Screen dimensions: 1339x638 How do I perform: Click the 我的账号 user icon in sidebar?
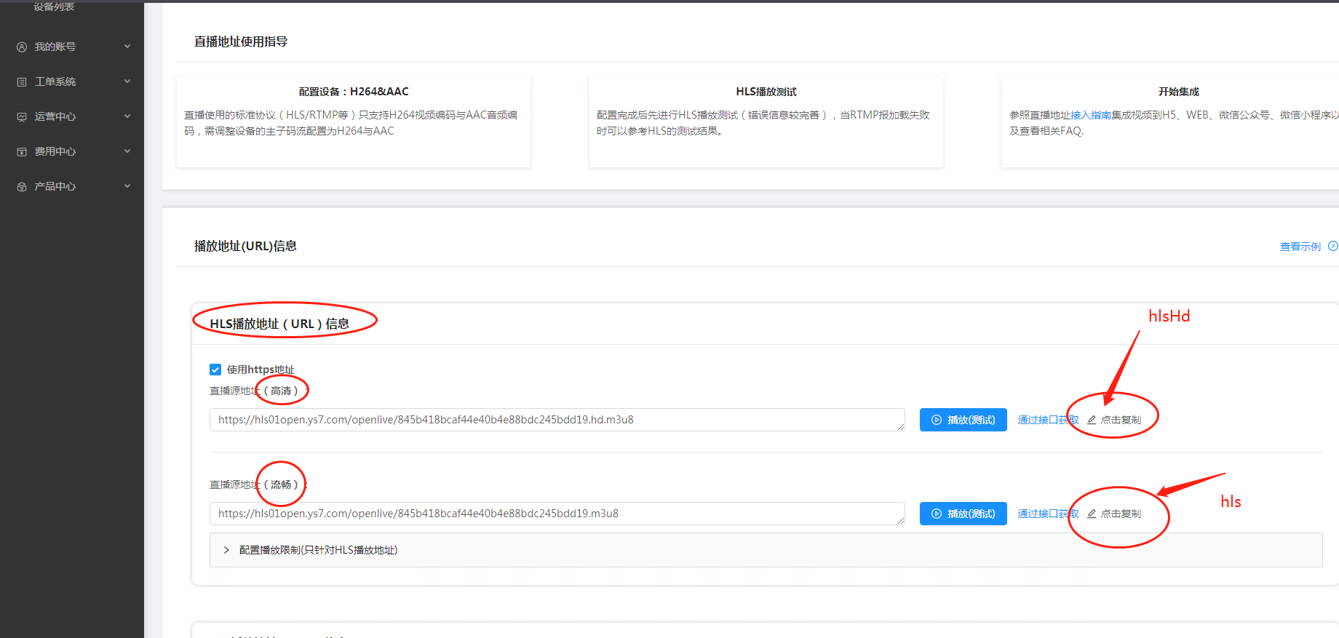pos(22,47)
